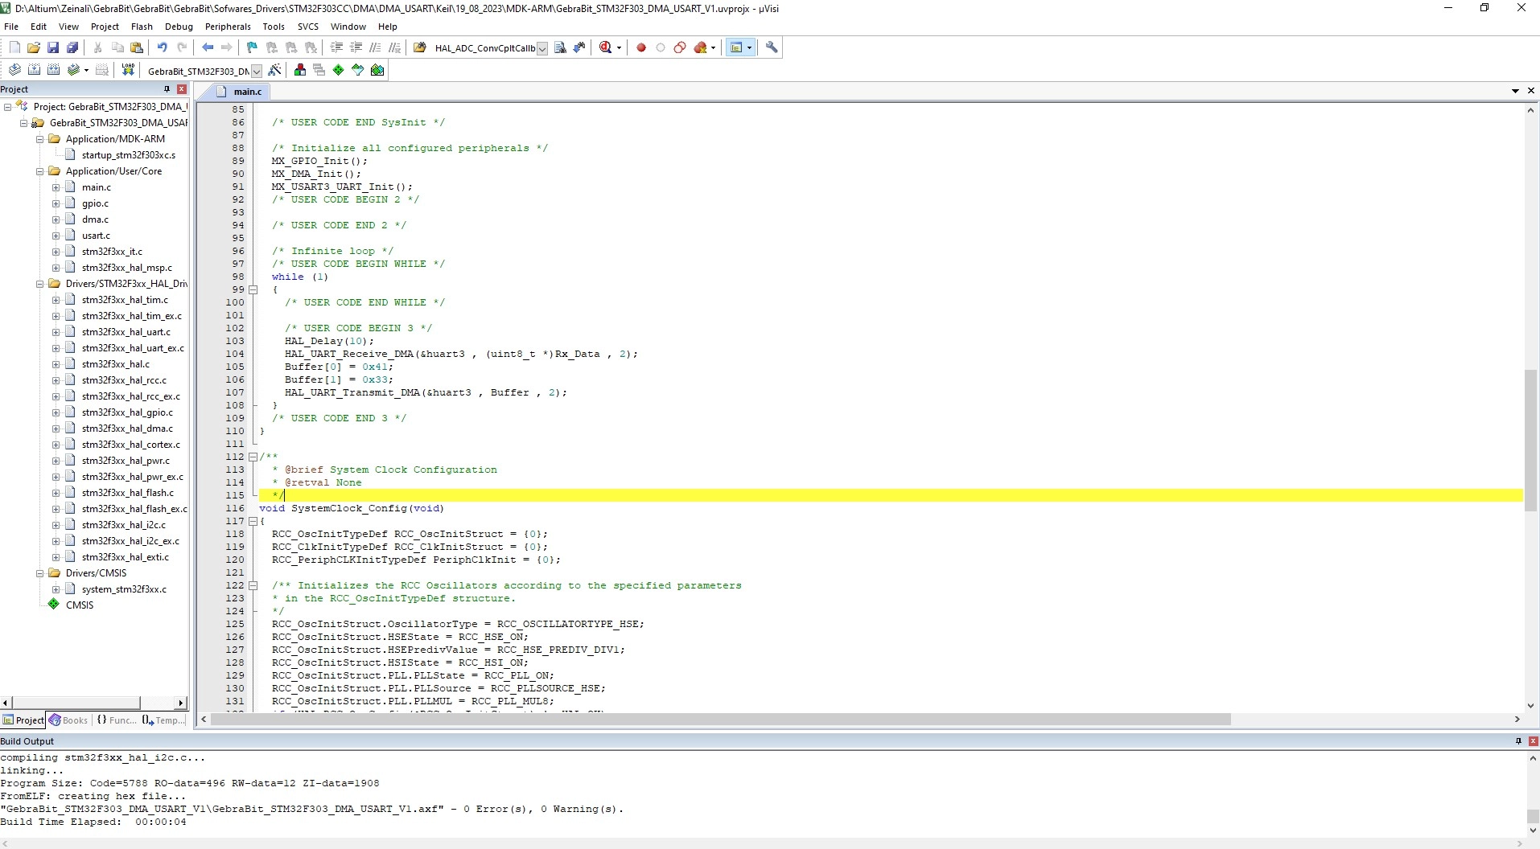Toggle pin on Build Output panel
The image size is (1540, 849).
(1518, 741)
